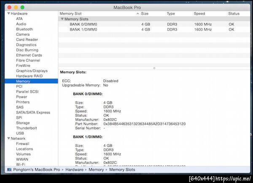The width and height of the screenshot is (253, 183).
Task: Click Memory in the path bar
Action: 96,170
